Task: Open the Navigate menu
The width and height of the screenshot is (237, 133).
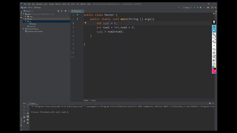Action: coord(39,4)
